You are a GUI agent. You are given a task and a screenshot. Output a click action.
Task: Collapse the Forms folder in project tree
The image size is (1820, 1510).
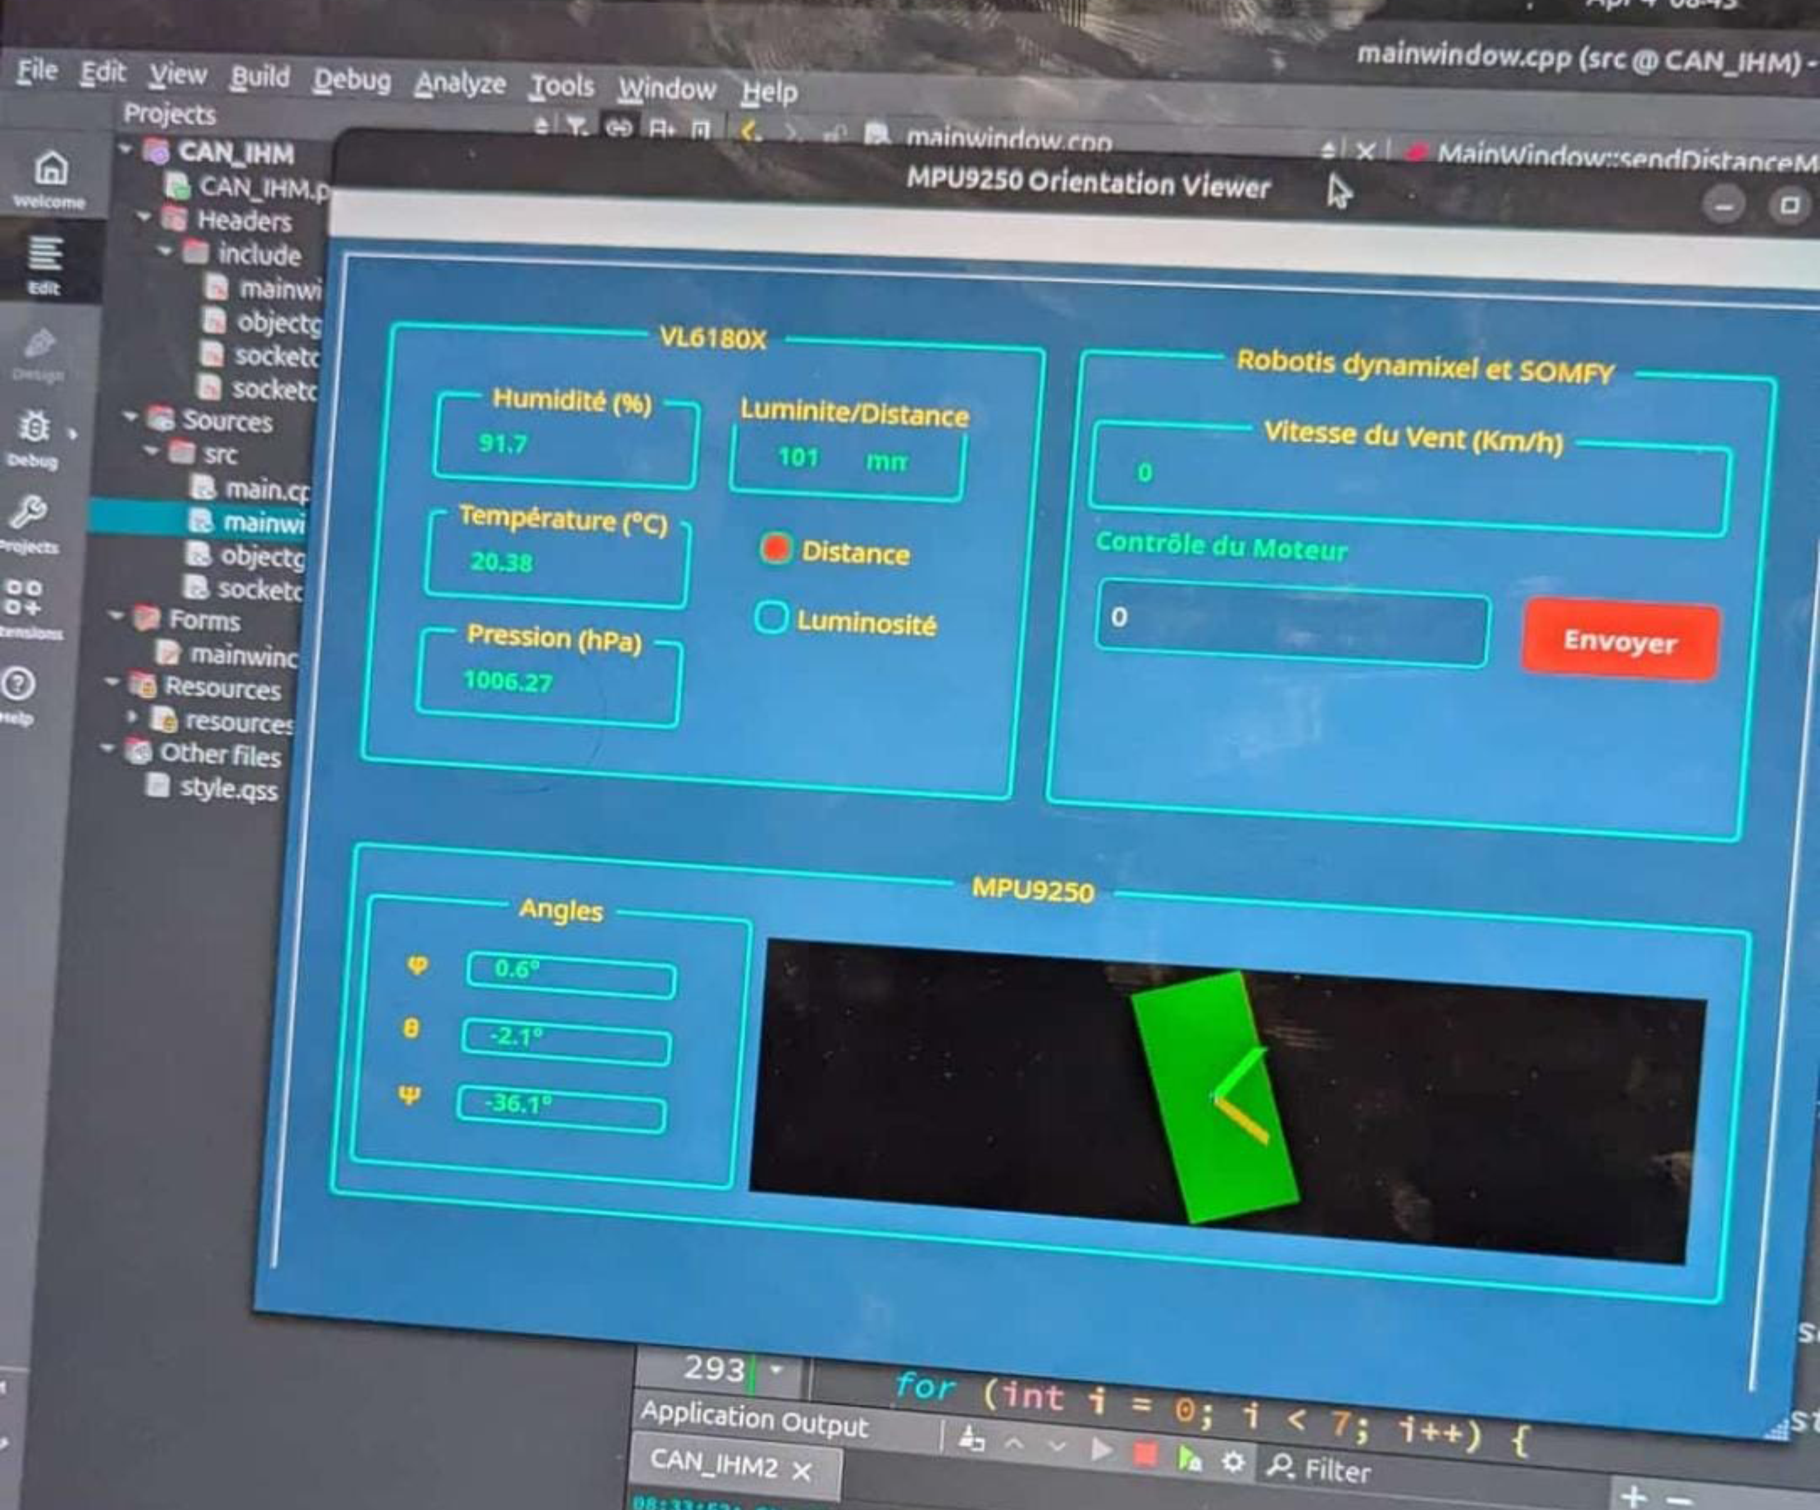(116, 616)
